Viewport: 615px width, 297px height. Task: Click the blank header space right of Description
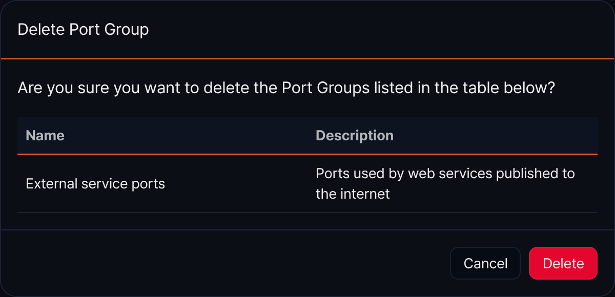tap(495, 135)
